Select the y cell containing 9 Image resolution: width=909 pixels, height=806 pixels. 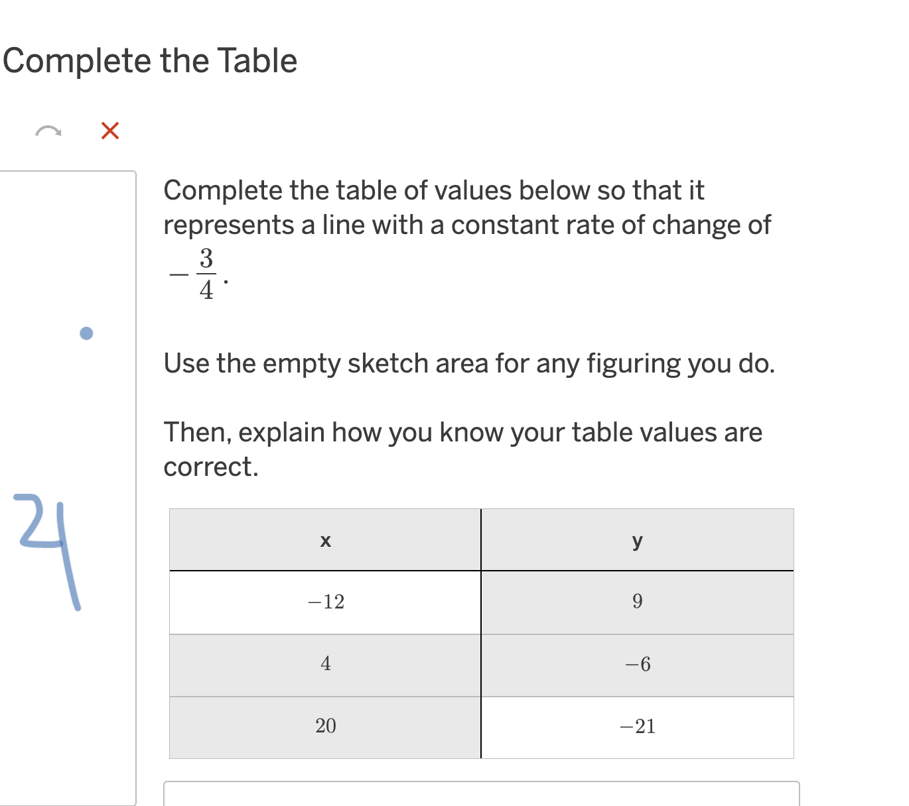638,602
